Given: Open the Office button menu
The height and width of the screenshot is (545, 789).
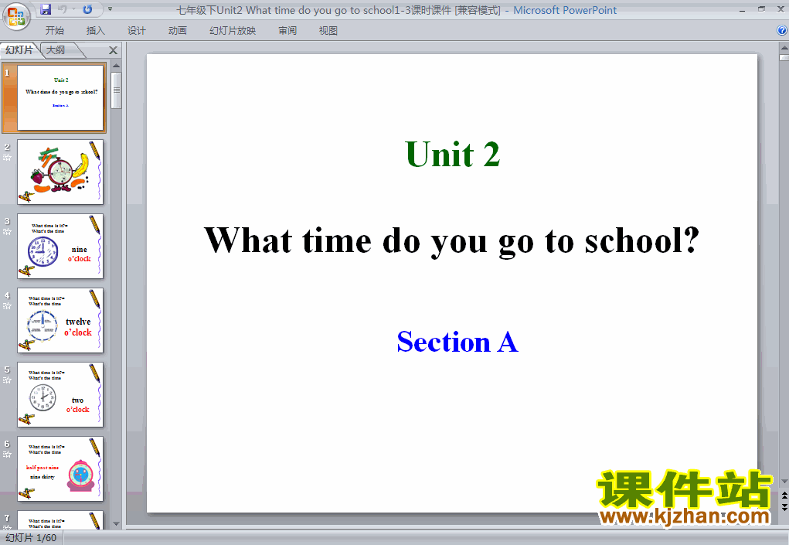Looking at the screenshot, I should (16, 16).
